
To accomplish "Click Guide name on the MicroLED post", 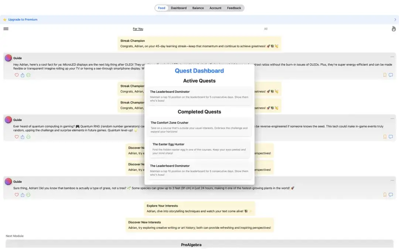I will tap(18, 58).
